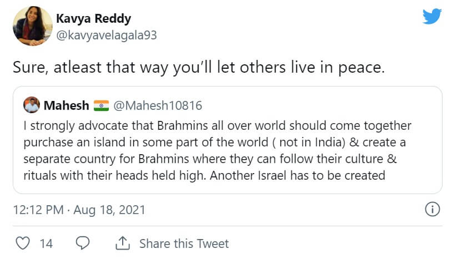Click the Share this Tweet label

[x=184, y=243]
